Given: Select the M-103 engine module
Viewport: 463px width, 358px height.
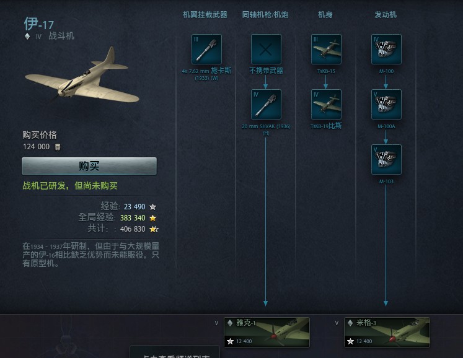Looking at the screenshot, I should pos(386,159).
